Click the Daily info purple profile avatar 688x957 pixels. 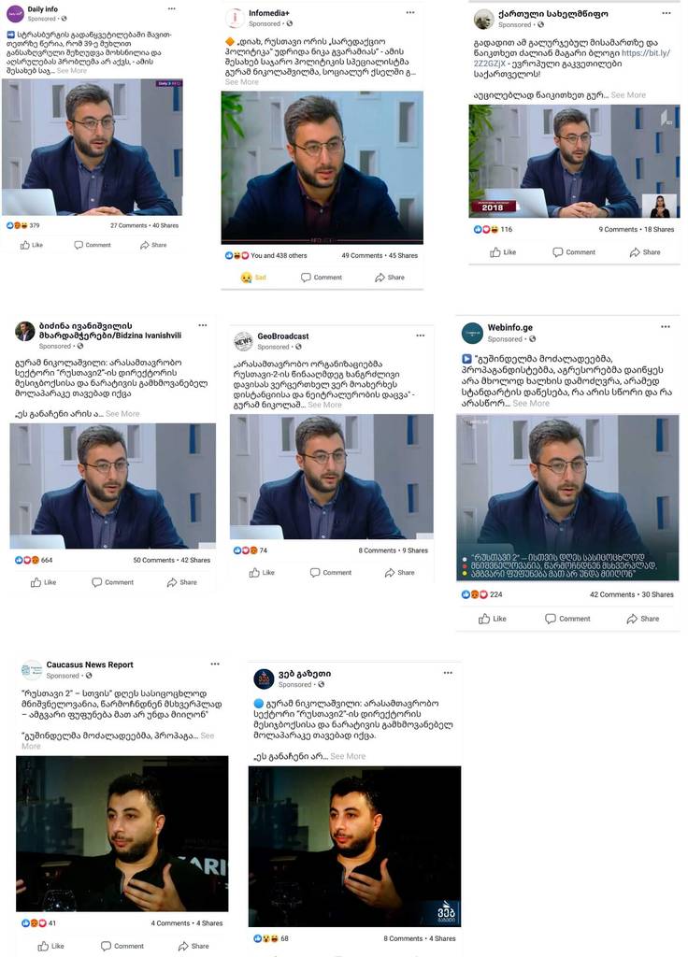pos(15,13)
